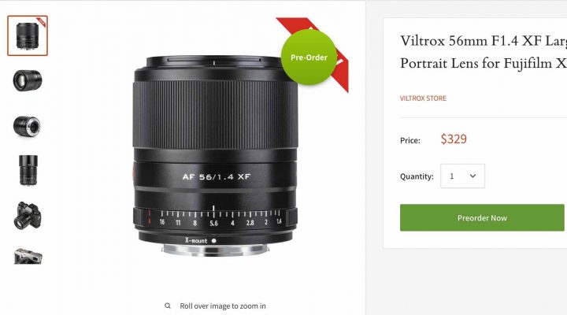The height and width of the screenshot is (315, 567).
Task: Show the tall upright lens thumbnail
Action: 28,170
